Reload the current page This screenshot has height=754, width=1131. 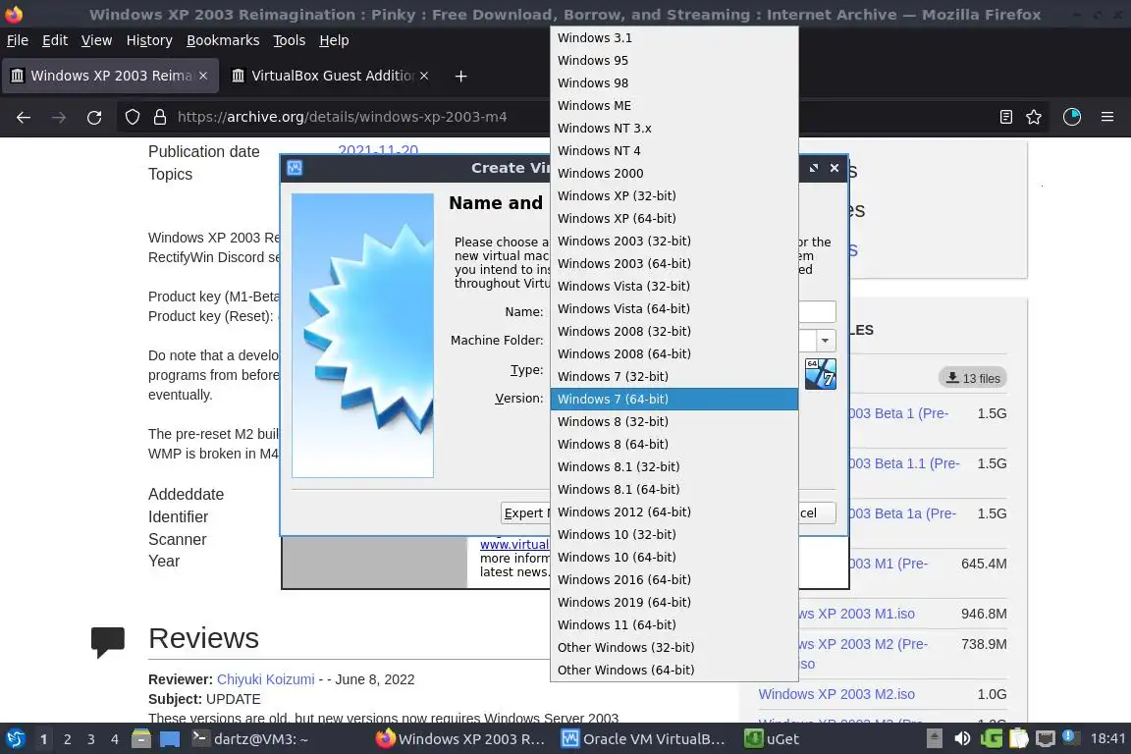tap(94, 117)
